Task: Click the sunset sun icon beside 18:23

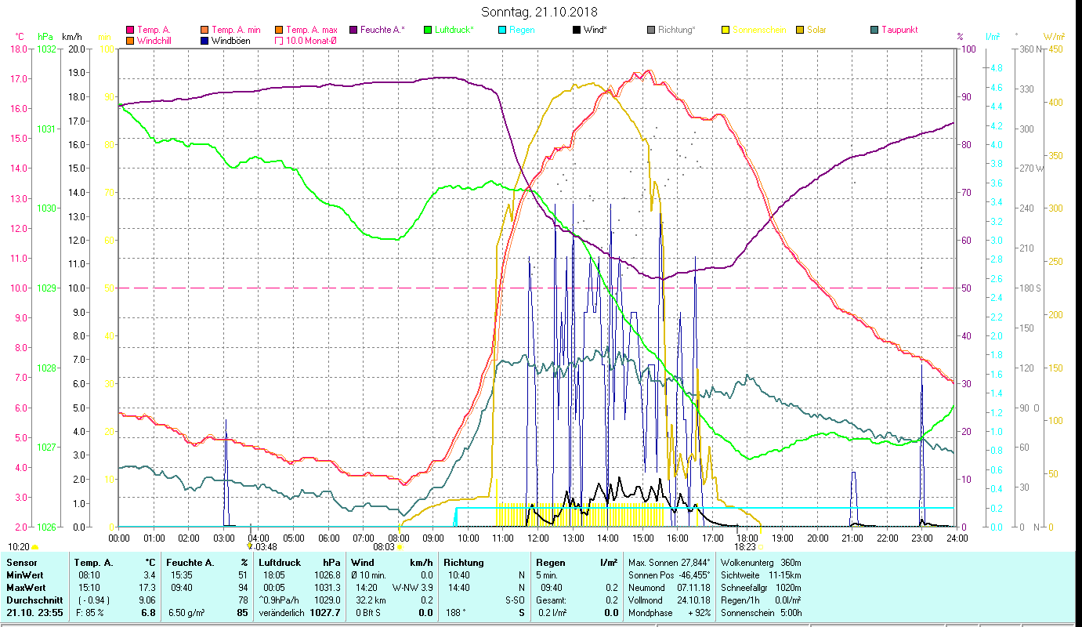Action: [x=760, y=547]
